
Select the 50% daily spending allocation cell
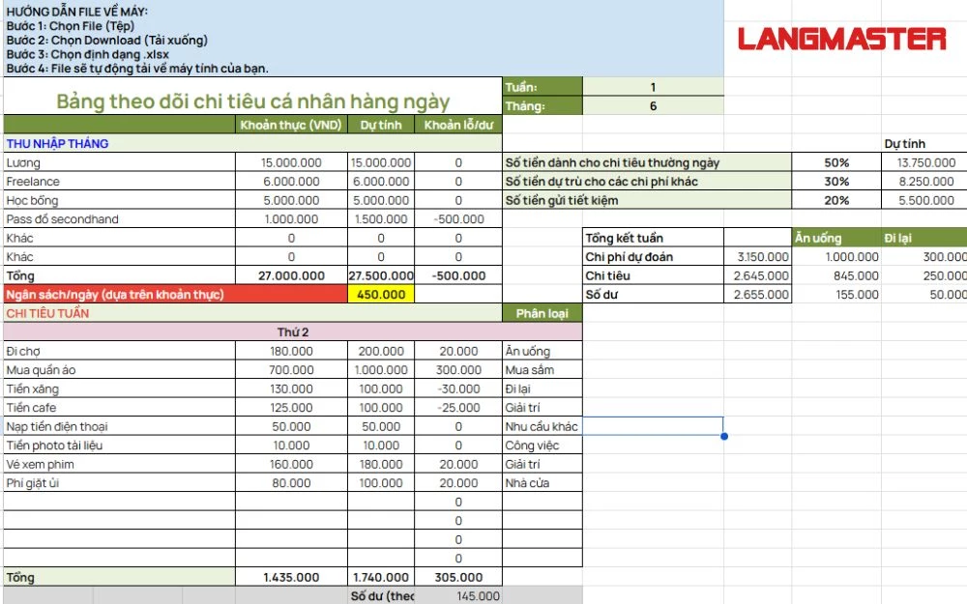tap(835, 163)
